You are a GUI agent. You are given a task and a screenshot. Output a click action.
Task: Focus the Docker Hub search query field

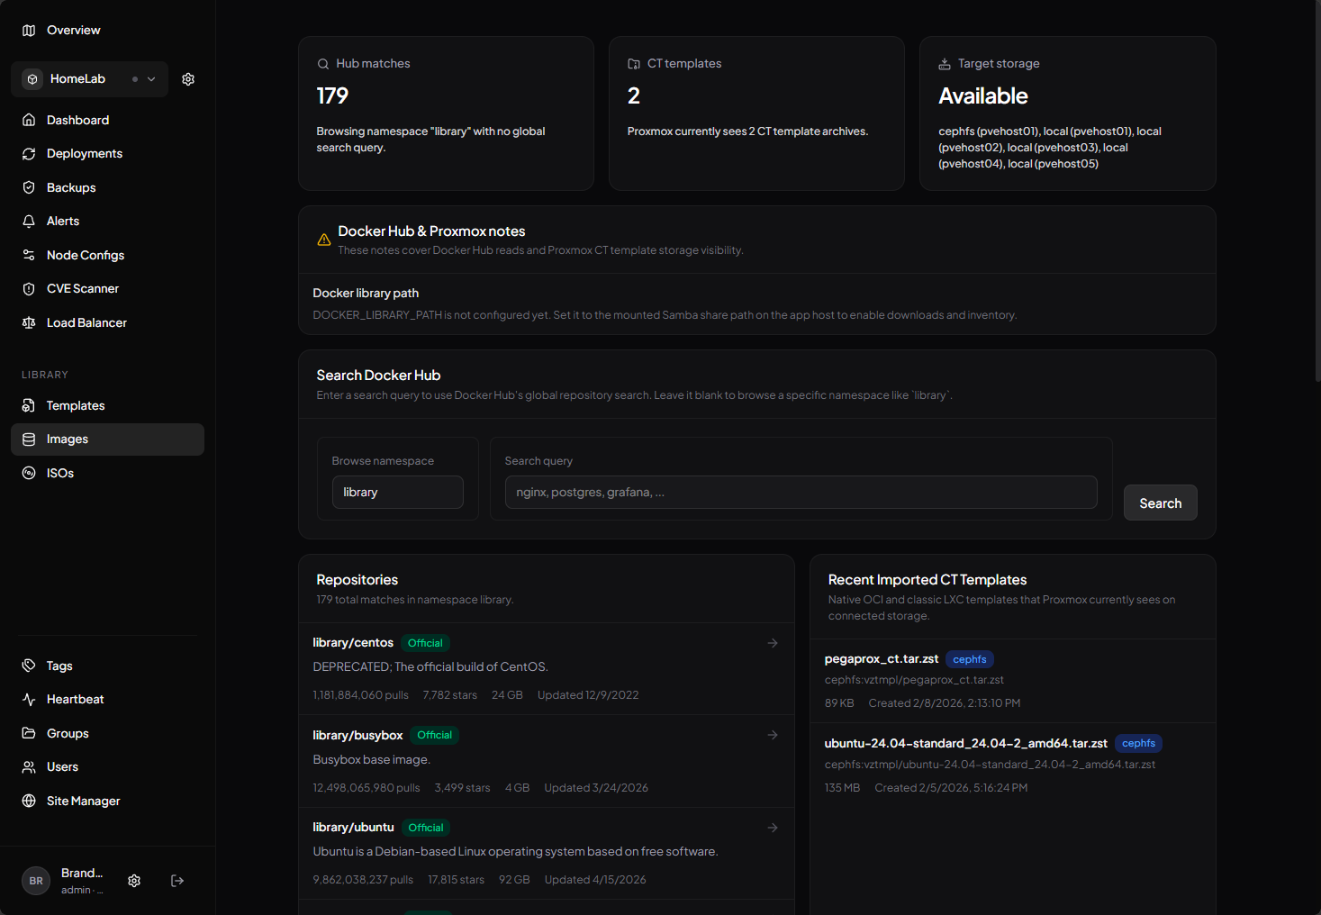pyautogui.click(x=801, y=493)
